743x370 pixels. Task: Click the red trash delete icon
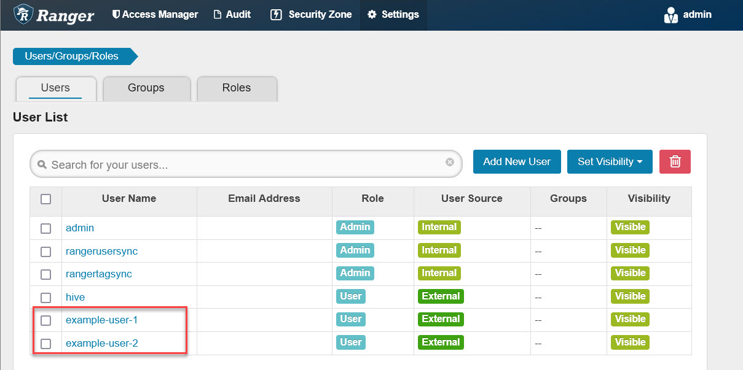[675, 161]
